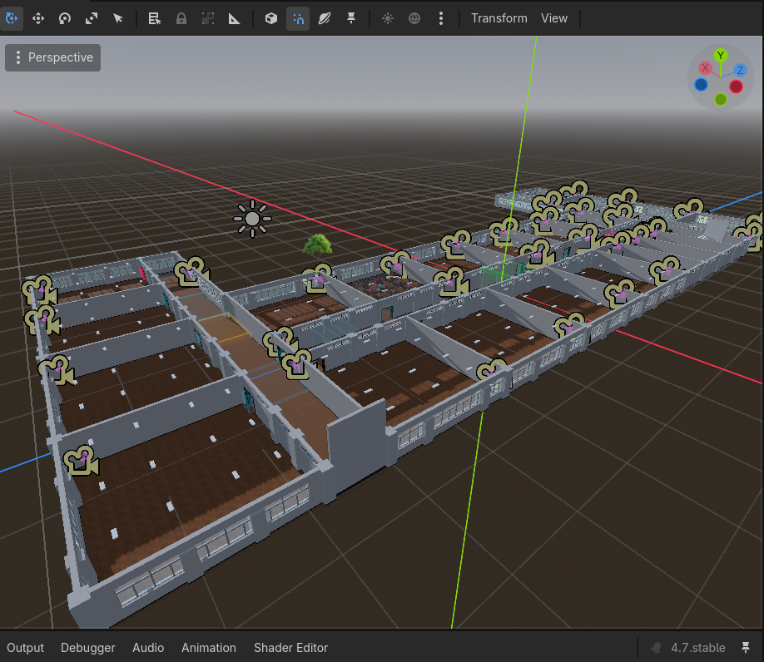Screen dimensions: 764x662
Task: Toggle Use Local Space cube icon
Action: click(271, 18)
